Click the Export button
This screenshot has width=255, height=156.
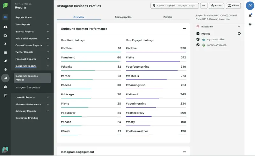(x=216, y=6)
